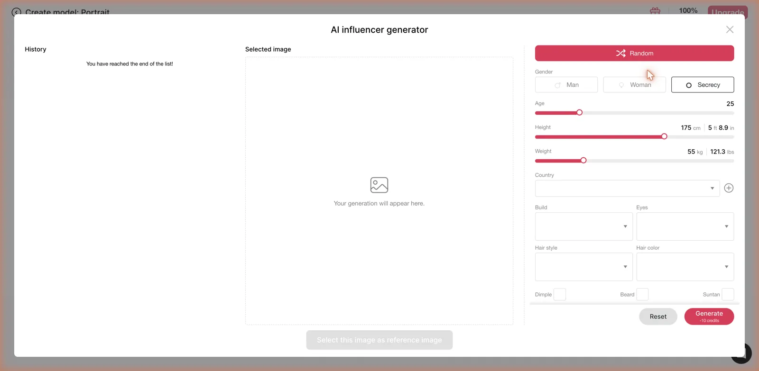Toggle the Suntan checkbox
The height and width of the screenshot is (371, 759).
(728, 294)
